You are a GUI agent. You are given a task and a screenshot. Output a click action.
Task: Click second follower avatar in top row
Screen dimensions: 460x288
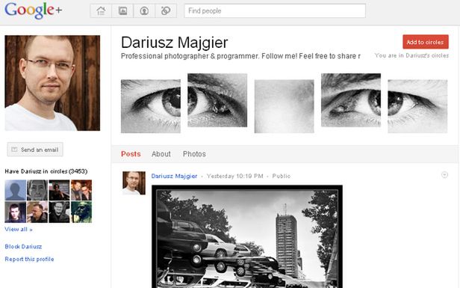(37, 190)
